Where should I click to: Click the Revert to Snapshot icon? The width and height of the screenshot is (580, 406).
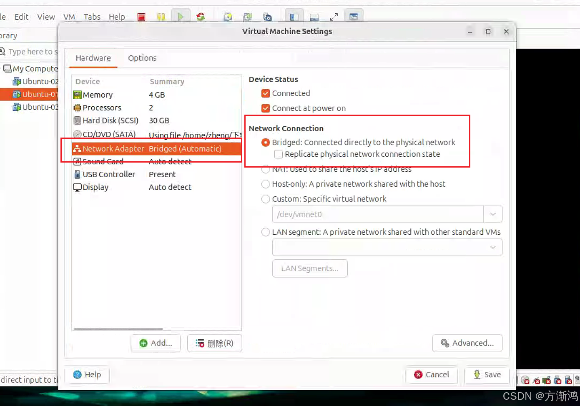248,17
